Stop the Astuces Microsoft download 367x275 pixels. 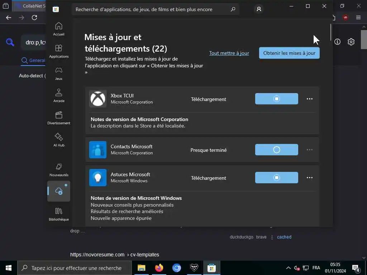[x=277, y=178]
